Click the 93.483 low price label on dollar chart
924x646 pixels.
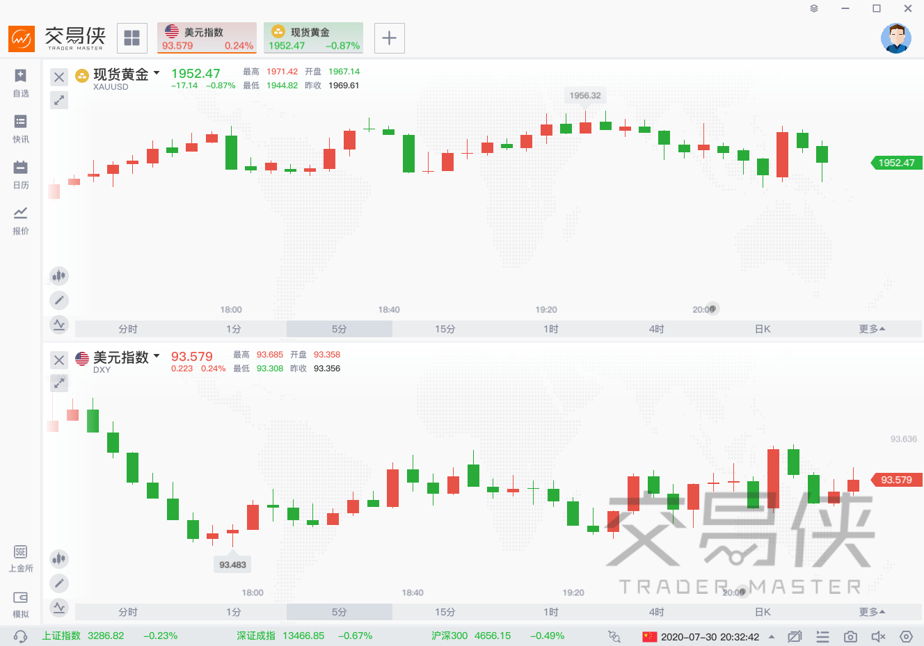tap(232, 565)
